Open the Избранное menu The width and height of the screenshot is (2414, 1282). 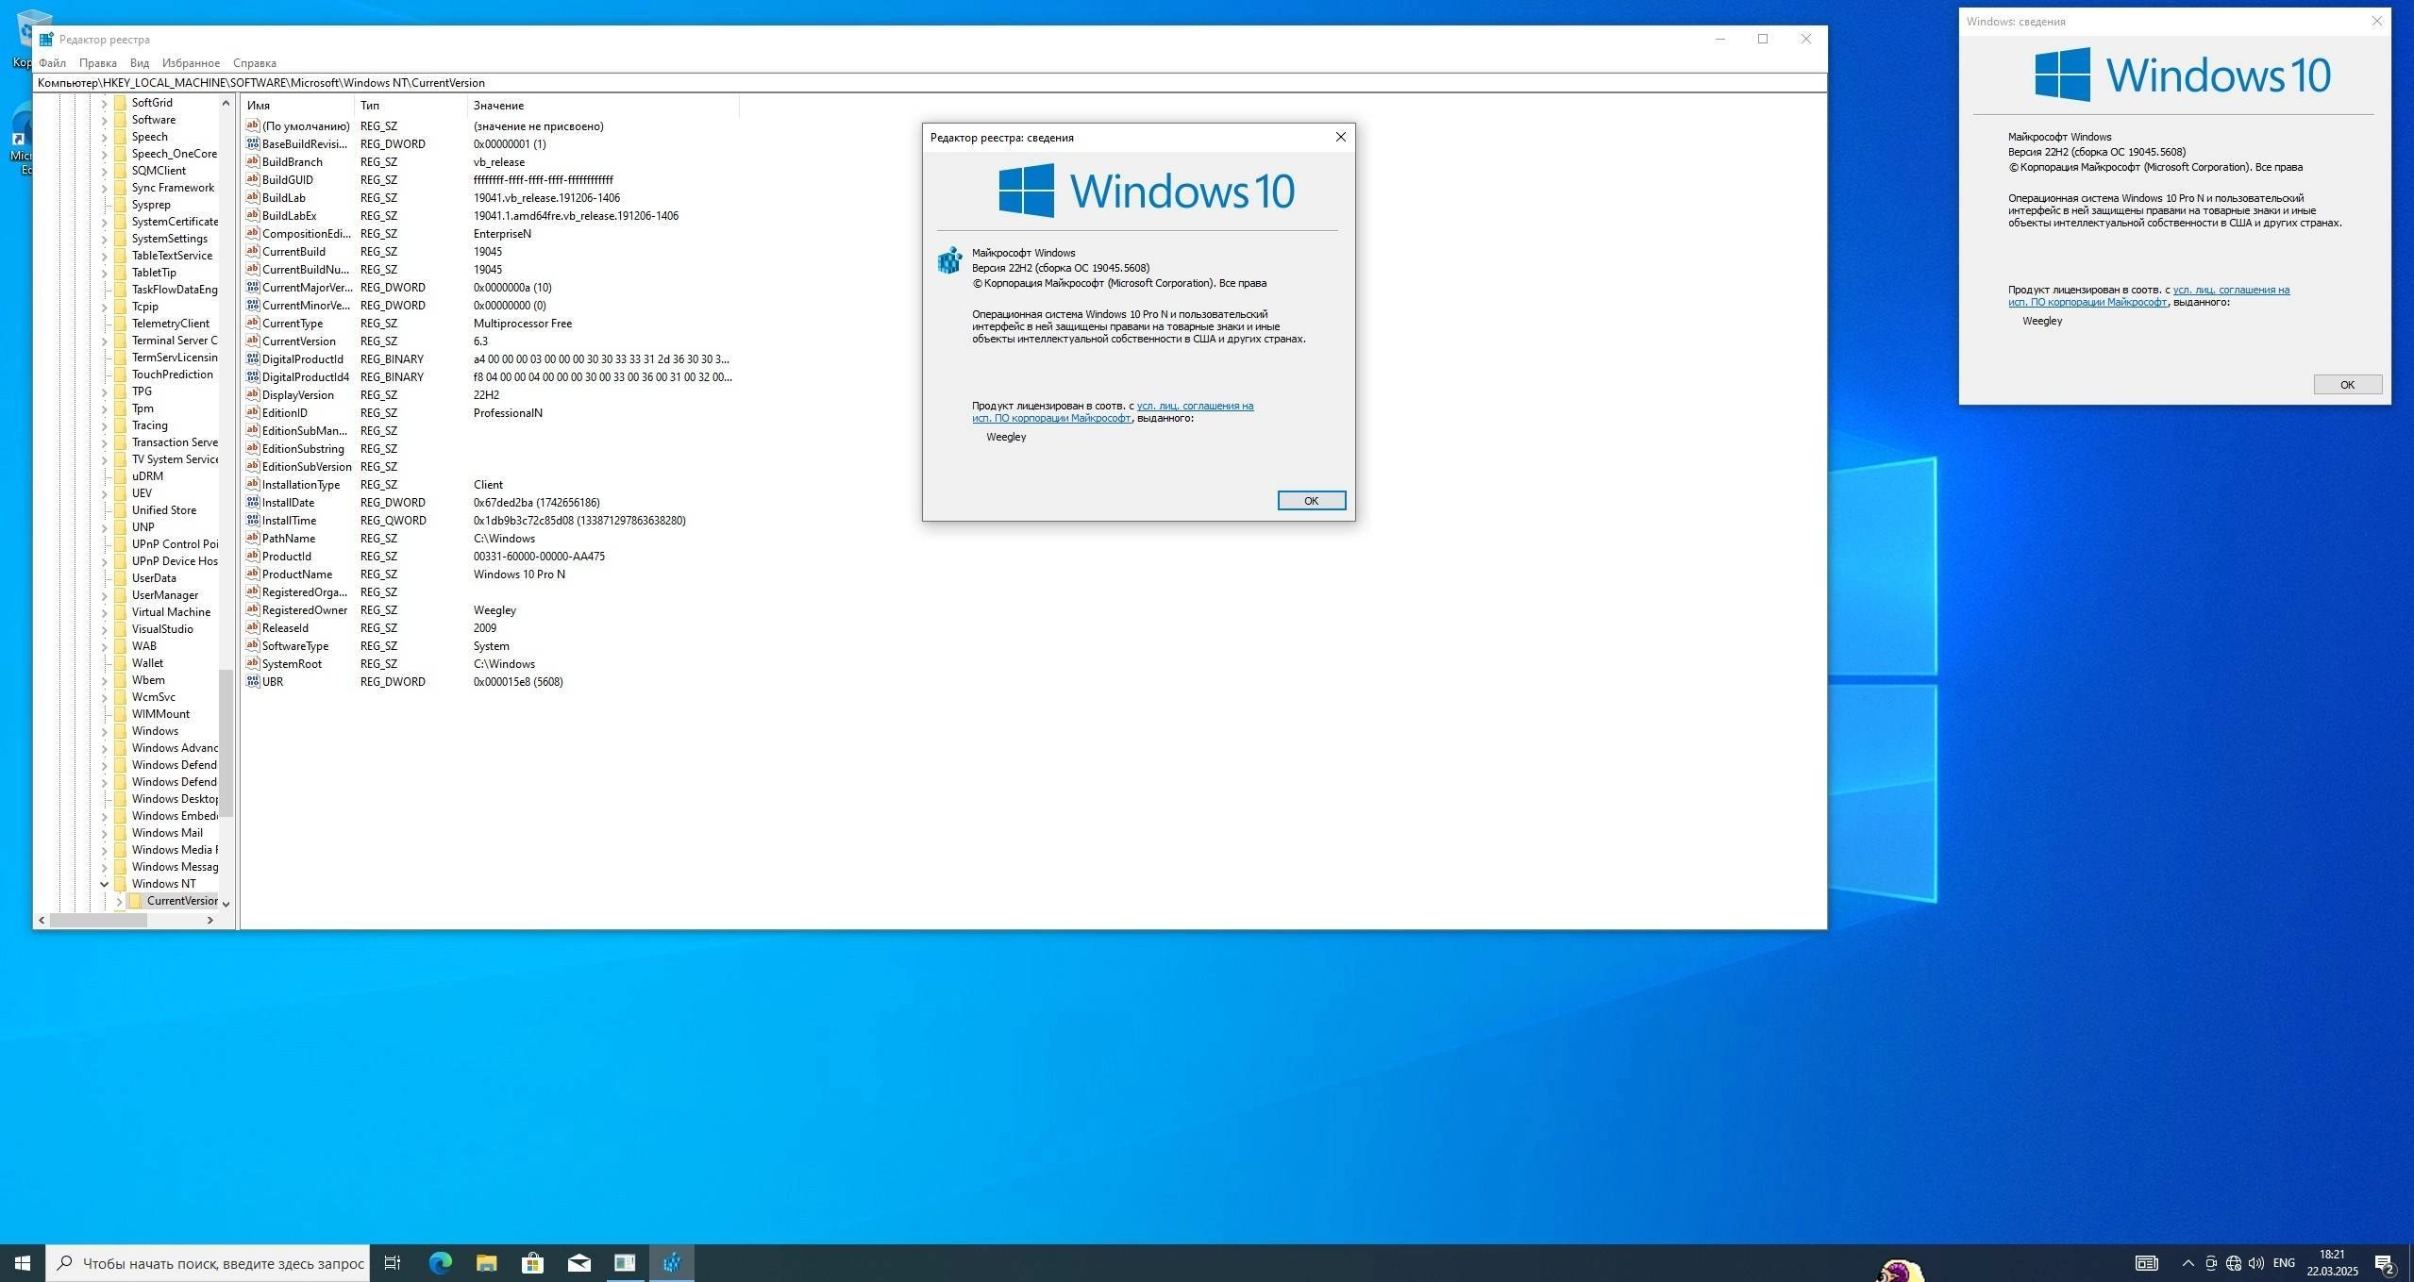191,63
